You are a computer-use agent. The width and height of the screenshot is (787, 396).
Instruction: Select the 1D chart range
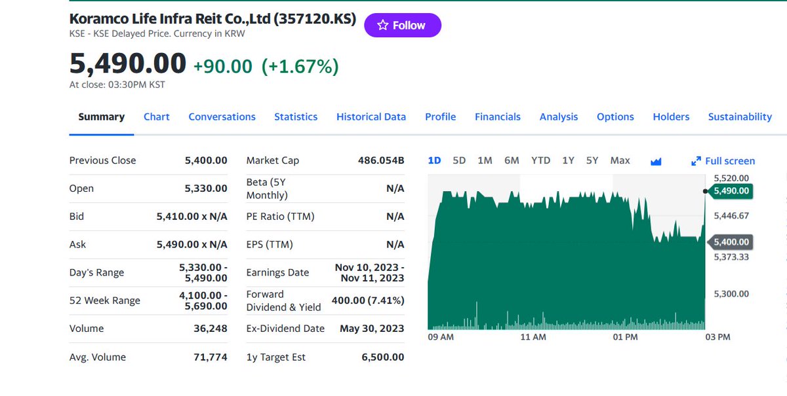(x=434, y=160)
